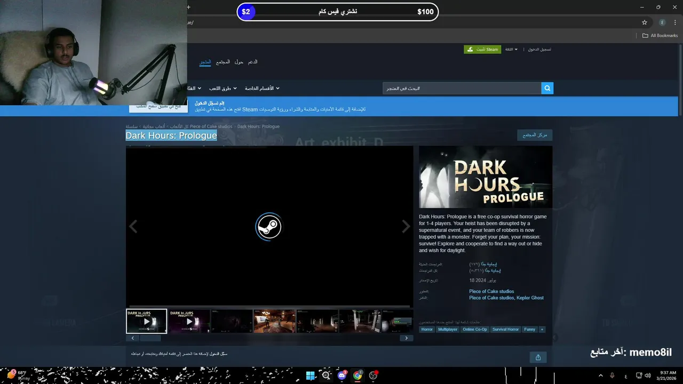Viewport: 683px width, 384px height.
Task: Click تسجيل الدخول login link
Action: [539, 50]
